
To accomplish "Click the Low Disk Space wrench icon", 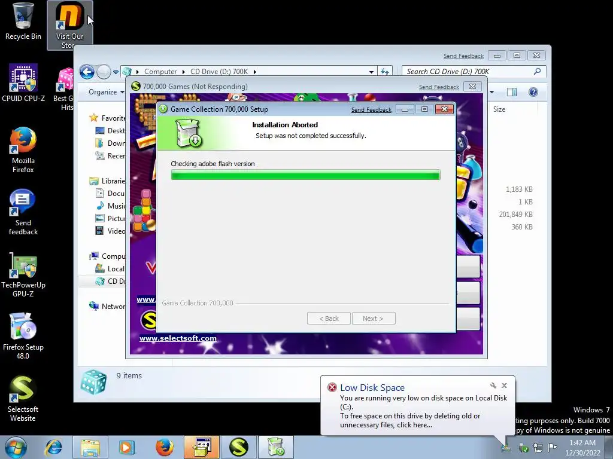I will 493,385.
